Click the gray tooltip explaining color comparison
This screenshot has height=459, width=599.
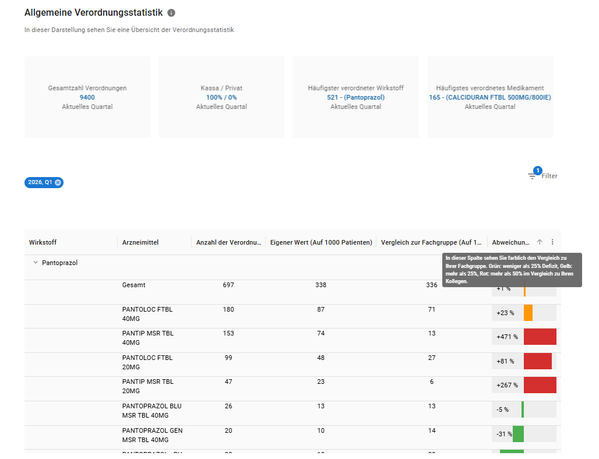tap(512, 270)
